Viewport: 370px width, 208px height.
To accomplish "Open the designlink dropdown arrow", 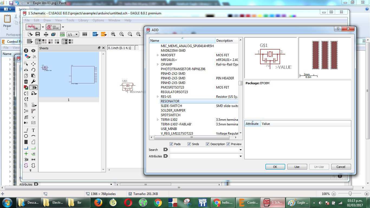I will (43, 27).
